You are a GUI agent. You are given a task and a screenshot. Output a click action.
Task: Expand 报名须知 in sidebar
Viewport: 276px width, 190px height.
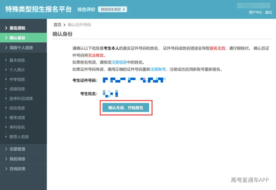24,28
